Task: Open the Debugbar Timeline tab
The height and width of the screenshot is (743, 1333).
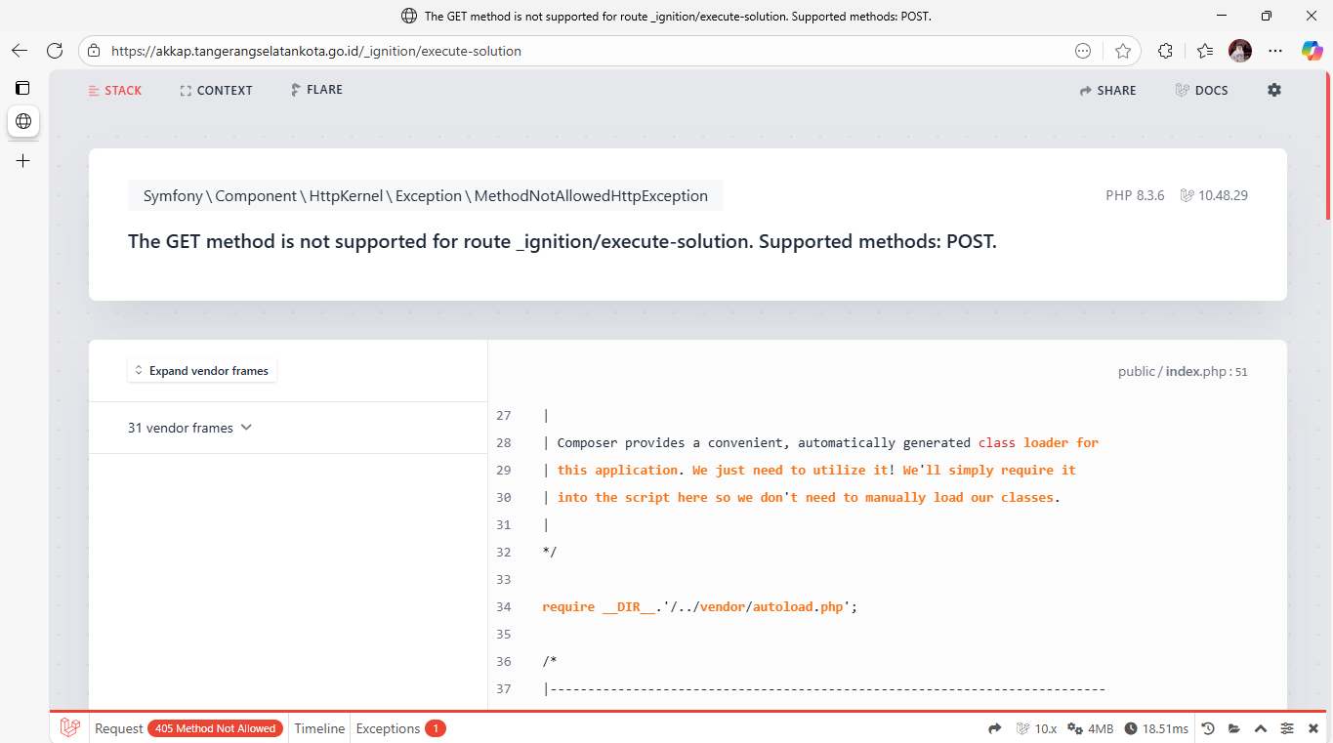Action: 319,728
